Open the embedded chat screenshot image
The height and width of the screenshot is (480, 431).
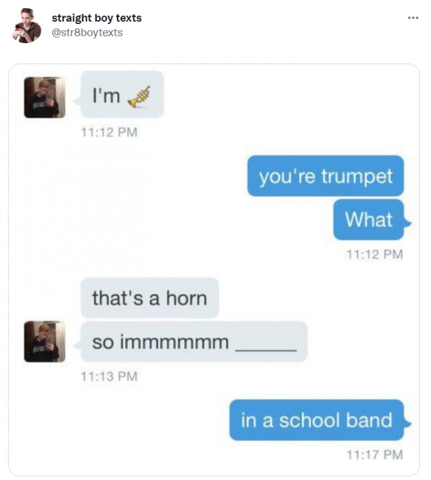tap(214, 270)
